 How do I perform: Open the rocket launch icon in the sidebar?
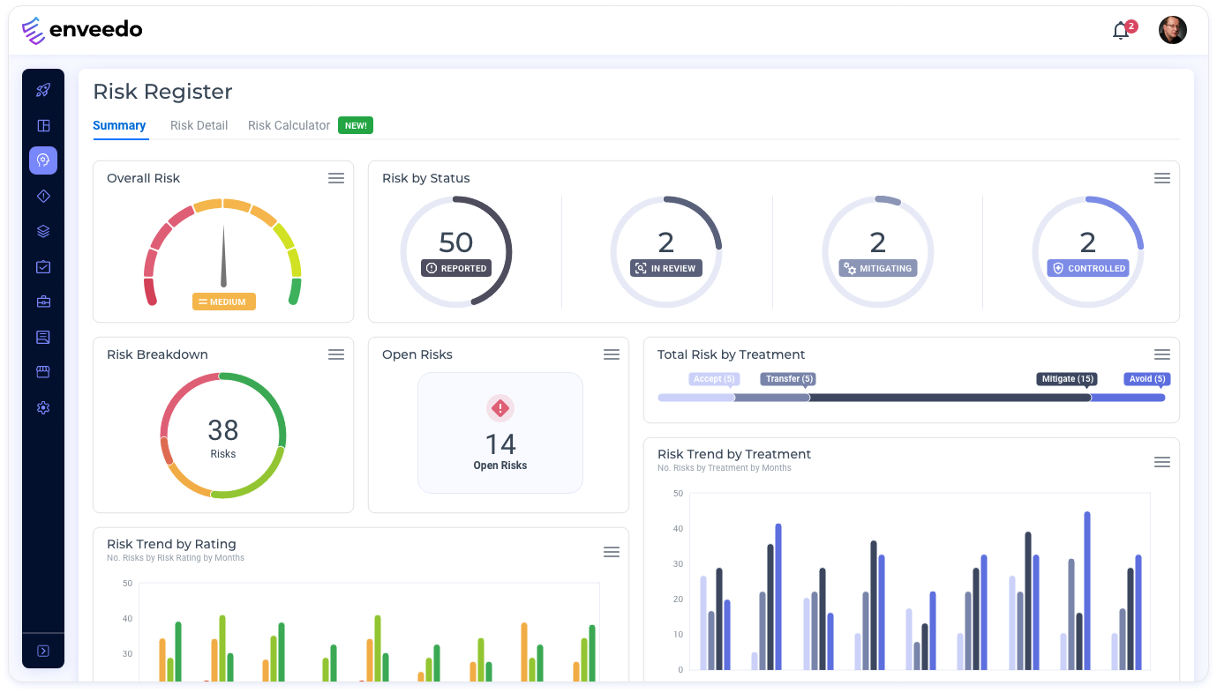pos(42,89)
